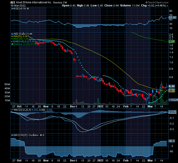Click the Volume 11.0M value in header
Screen dimensions: 178x163
pyautogui.click(x=130, y=5)
